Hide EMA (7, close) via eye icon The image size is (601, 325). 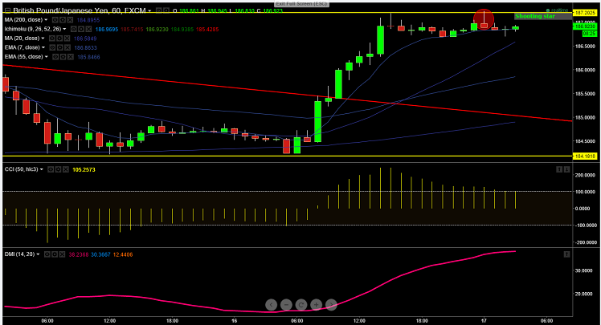53,47
